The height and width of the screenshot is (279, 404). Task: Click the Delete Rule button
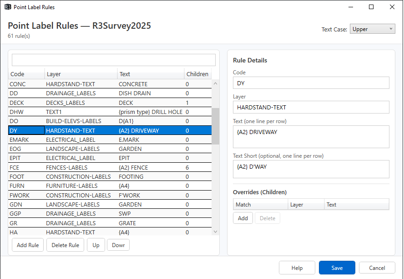65,245
